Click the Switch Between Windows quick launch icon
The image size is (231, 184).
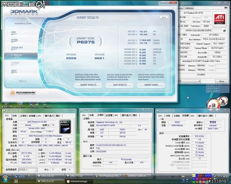20,176
